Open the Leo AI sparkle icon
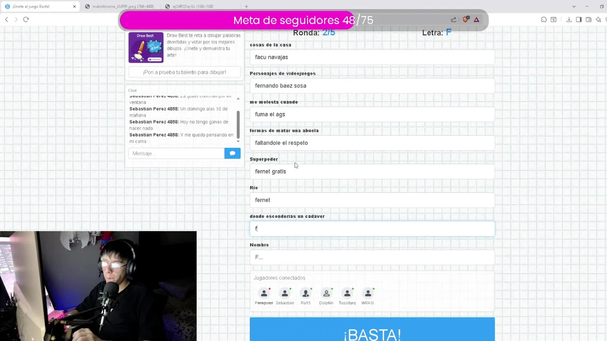The width and height of the screenshot is (607, 341). pyautogui.click(x=598, y=19)
